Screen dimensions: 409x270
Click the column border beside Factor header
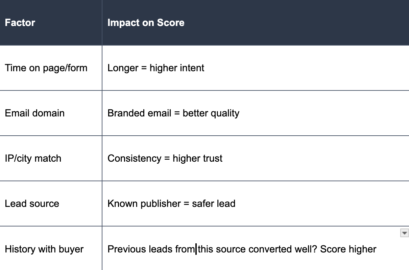102,23
